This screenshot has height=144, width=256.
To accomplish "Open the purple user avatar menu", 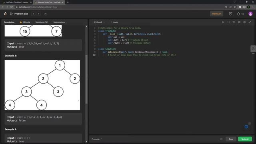I will [250, 14].
